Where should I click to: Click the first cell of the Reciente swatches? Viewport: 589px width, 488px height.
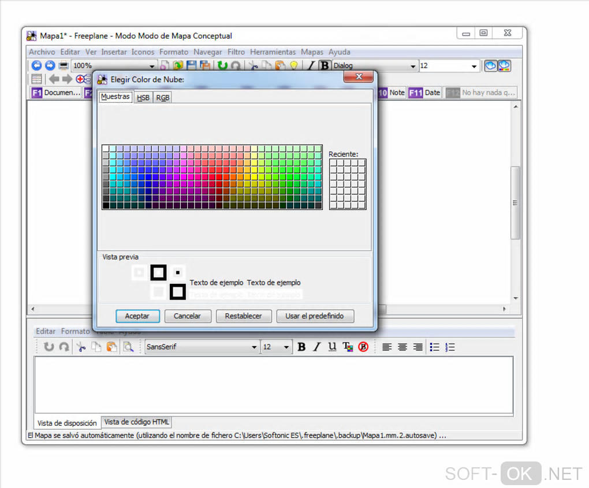pos(334,163)
